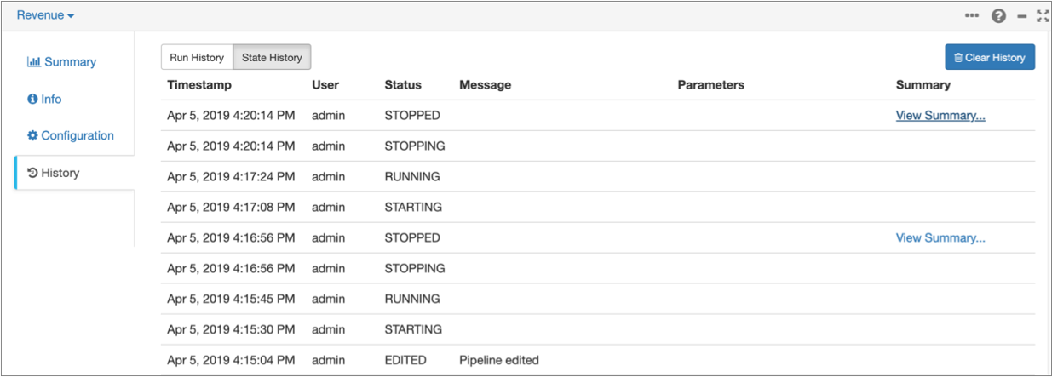Click the info circle icon beside Info
1052x377 pixels.
[x=32, y=99]
